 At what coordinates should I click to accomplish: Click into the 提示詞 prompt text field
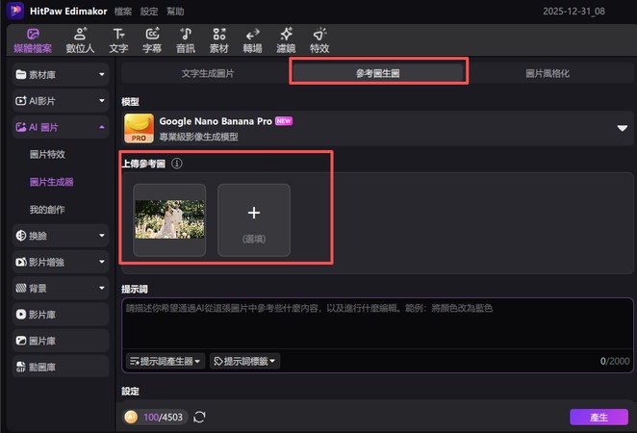coord(377,324)
